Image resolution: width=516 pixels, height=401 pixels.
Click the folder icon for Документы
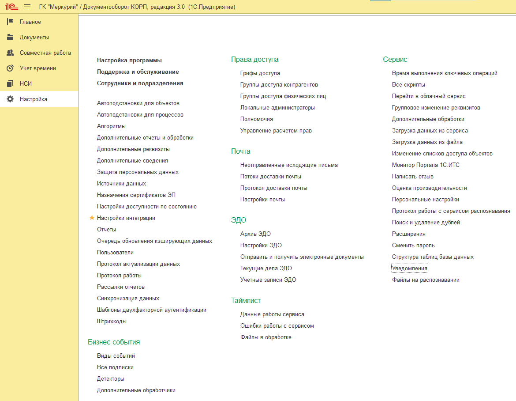10,37
